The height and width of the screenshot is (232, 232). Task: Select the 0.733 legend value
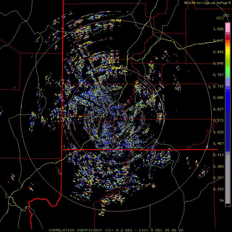point(218,86)
